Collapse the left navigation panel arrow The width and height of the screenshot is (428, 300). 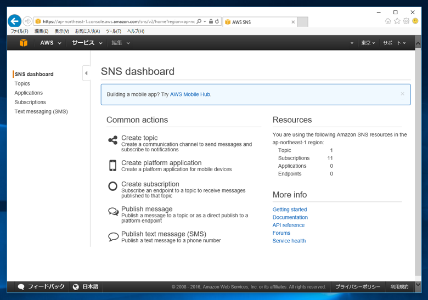click(86, 73)
